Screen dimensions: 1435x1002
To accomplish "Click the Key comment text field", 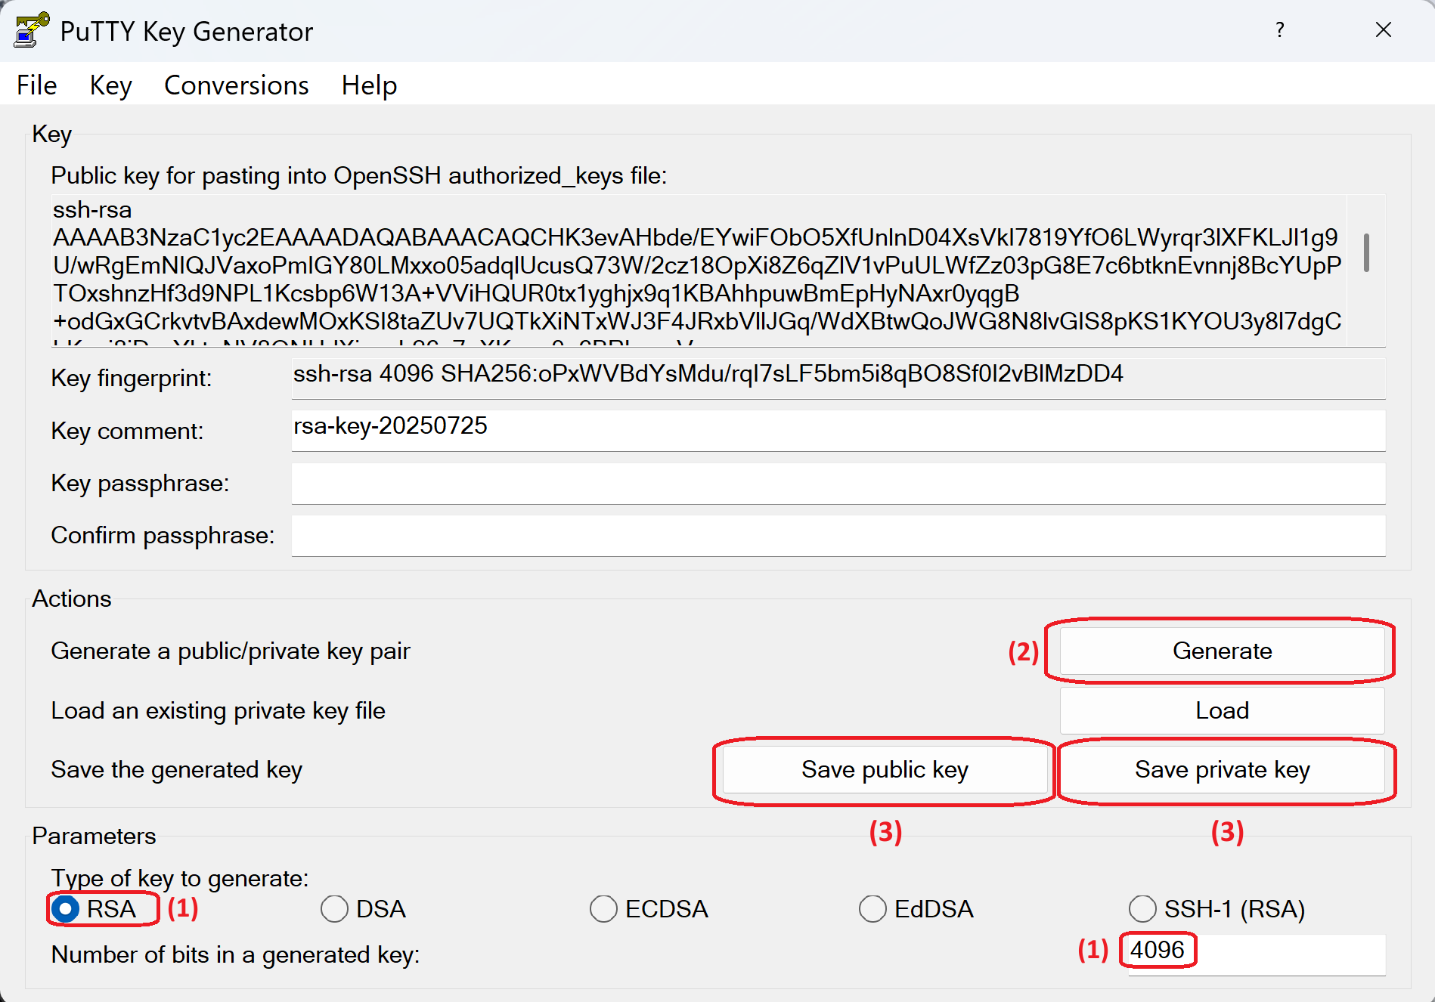I will coord(838,430).
